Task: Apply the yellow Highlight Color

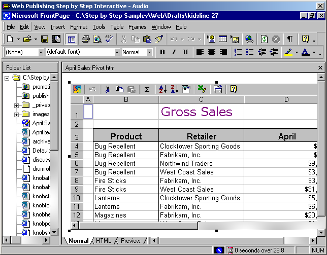Action: (x=288, y=52)
